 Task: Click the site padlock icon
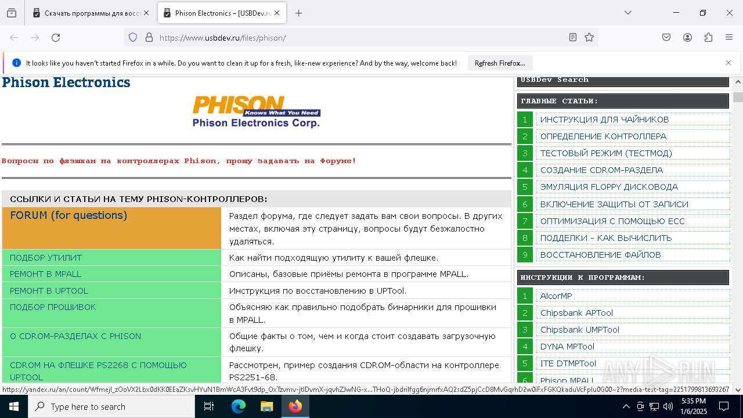[149, 38]
